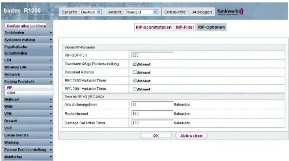Image resolution: width=289 pixels, height=161 pixels.
Task: Toggle RFC 2091-Variabler Timer checkbox
Action: [x=134, y=89]
